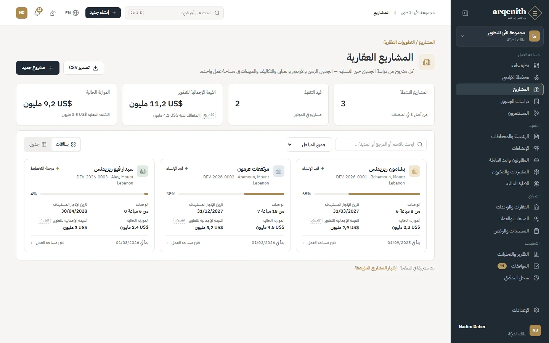The width and height of the screenshot is (549, 343).
Task: Open المستثمرون in the sidebar
Action: (499, 113)
